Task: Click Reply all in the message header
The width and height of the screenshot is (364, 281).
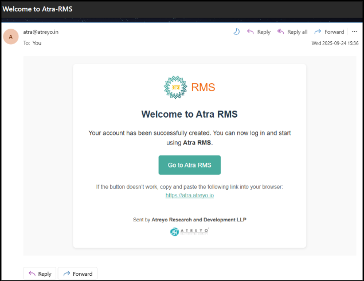Action: [x=292, y=32]
